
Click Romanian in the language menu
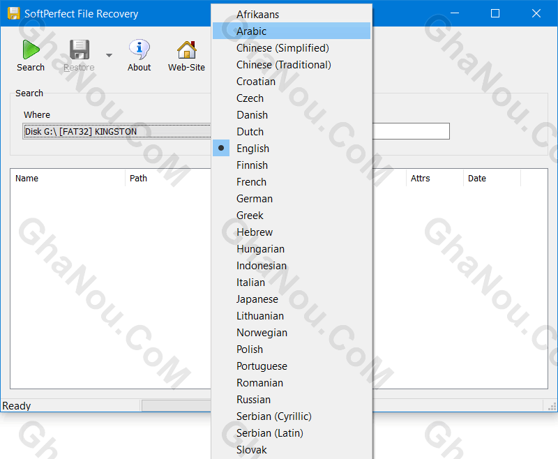(x=292, y=382)
